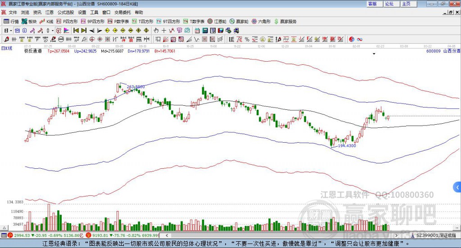Click the 客服 customer service button
461x248 pixels.
click(x=375, y=4)
